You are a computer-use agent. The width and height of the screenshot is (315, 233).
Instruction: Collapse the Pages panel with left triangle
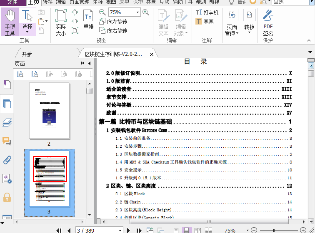click(90, 63)
